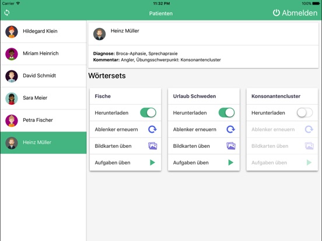Screen dimensions: 322x241
Task: Select patient Sara Meier name
Action: [35, 98]
